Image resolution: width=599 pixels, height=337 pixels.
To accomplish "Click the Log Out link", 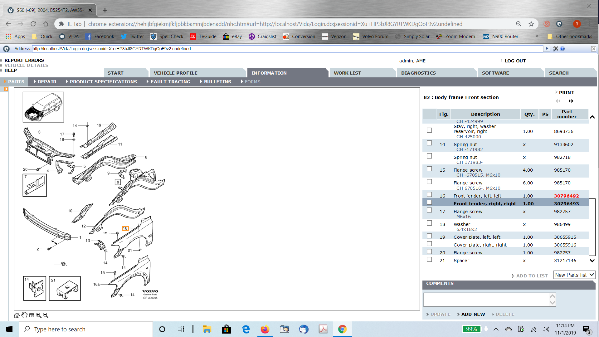I will tap(515, 61).
